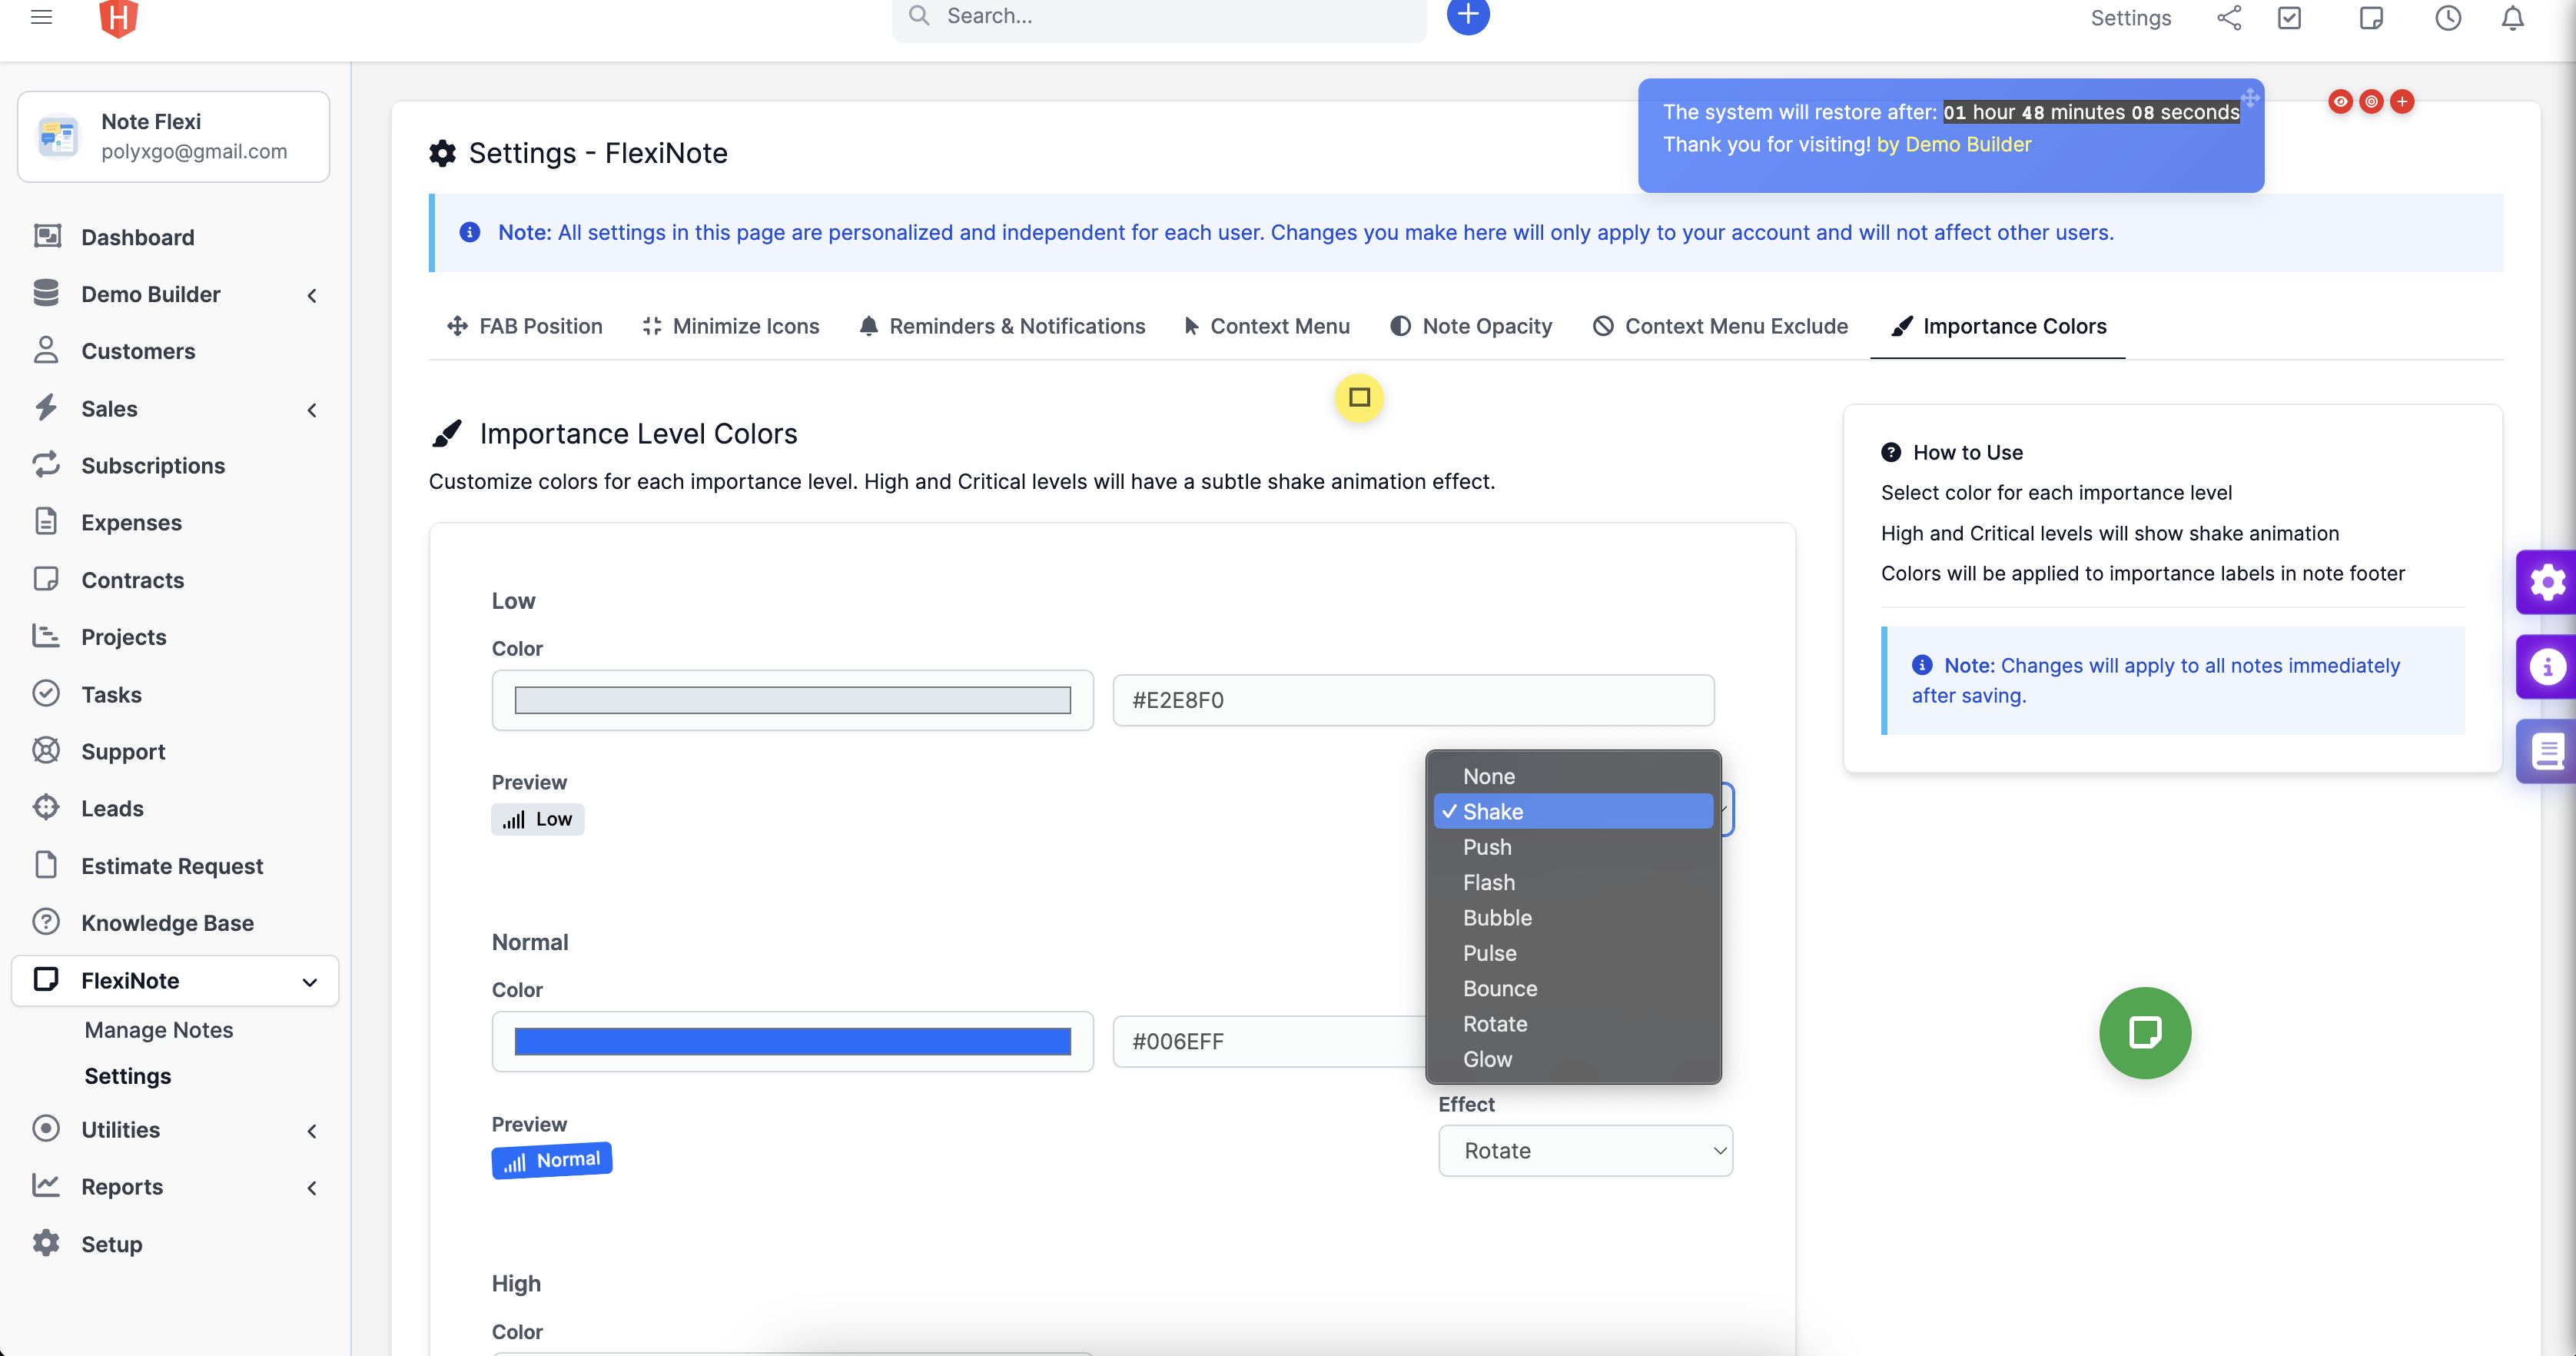Click the red eye icon on banner
The image size is (2576, 1356).
2340,101
